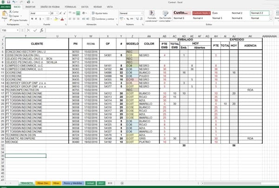Viewport: 279px width, 188px height.
Task: Toggle align text right
Action: 78,19
